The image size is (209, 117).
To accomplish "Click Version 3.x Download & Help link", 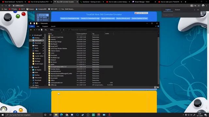I will pos(90,18).
